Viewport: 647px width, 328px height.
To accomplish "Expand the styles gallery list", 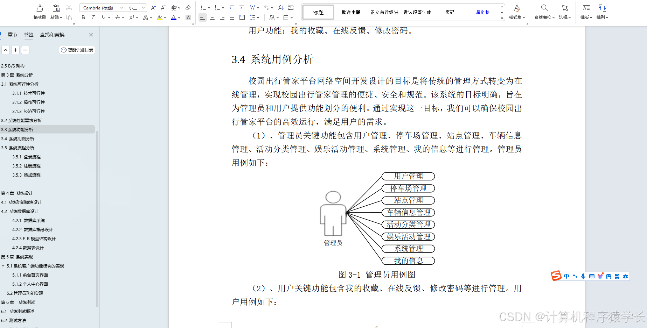I will coord(502,18).
